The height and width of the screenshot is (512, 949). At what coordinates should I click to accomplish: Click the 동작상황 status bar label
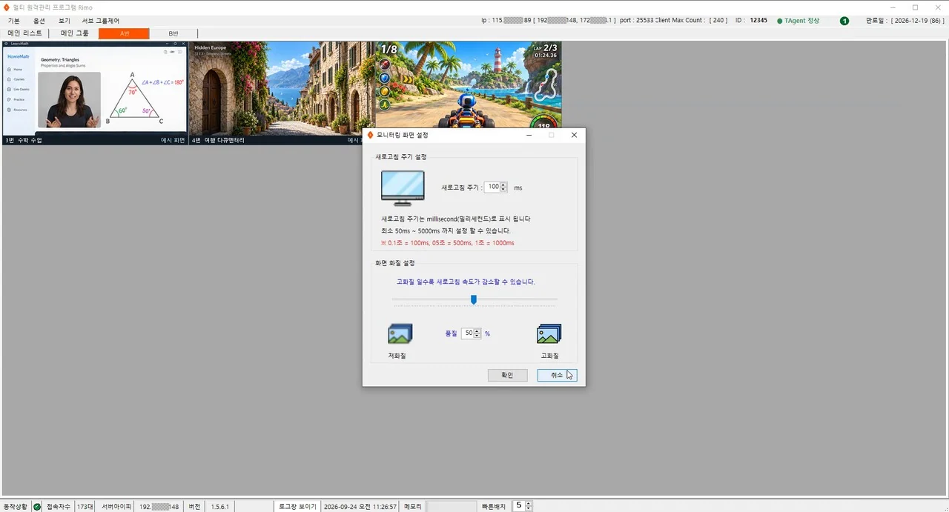(x=16, y=507)
